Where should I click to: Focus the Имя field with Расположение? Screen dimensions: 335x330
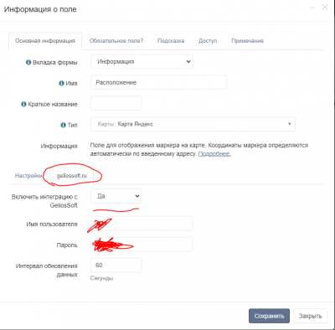(158, 82)
